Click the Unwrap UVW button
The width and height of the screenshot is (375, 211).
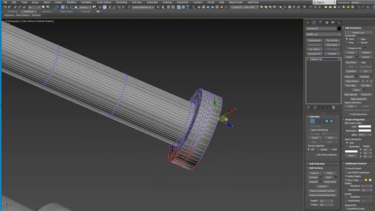tap(314, 53)
